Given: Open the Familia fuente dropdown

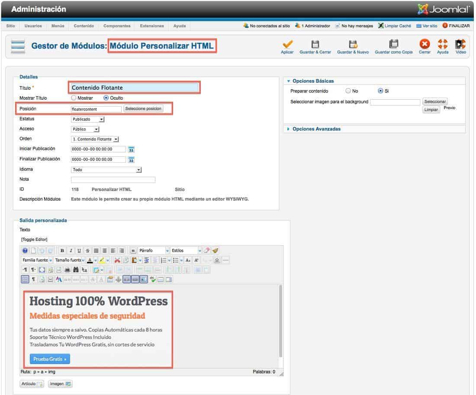Looking at the screenshot, I should click(37, 260).
